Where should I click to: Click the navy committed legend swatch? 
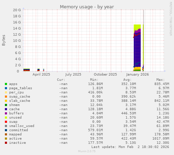pos(6,130)
